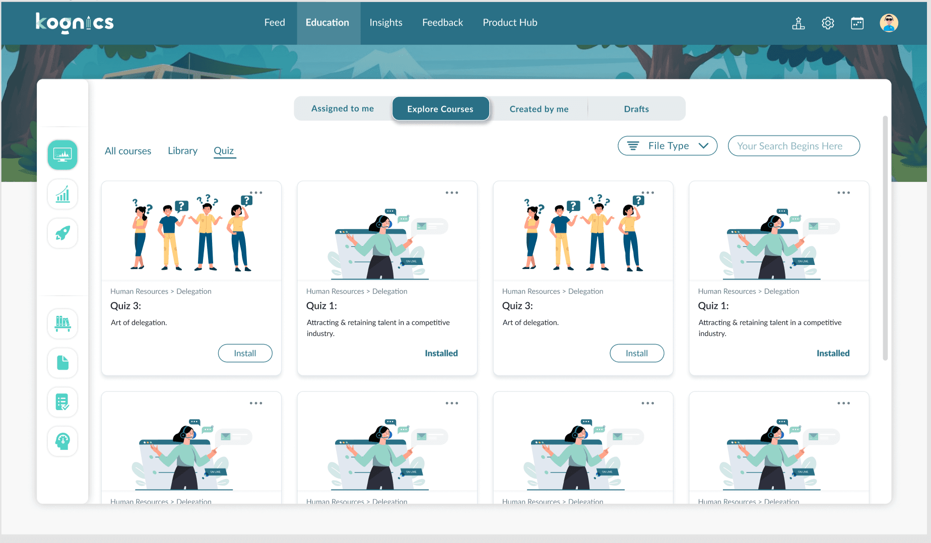
Task: Click the user profile avatar
Action: pyautogui.click(x=889, y=23)
